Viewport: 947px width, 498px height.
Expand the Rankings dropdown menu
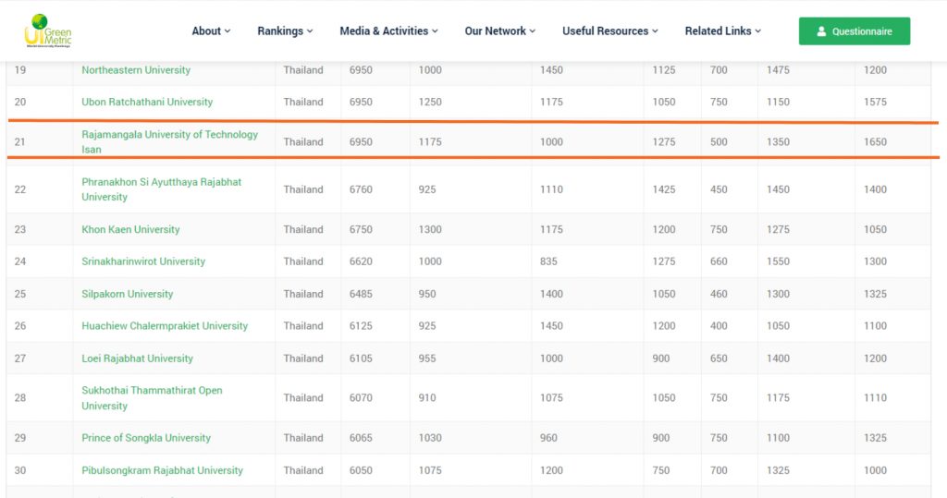click(285, 30)
